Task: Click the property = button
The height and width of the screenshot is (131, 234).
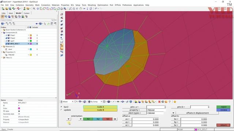Action: pos(134,110)
